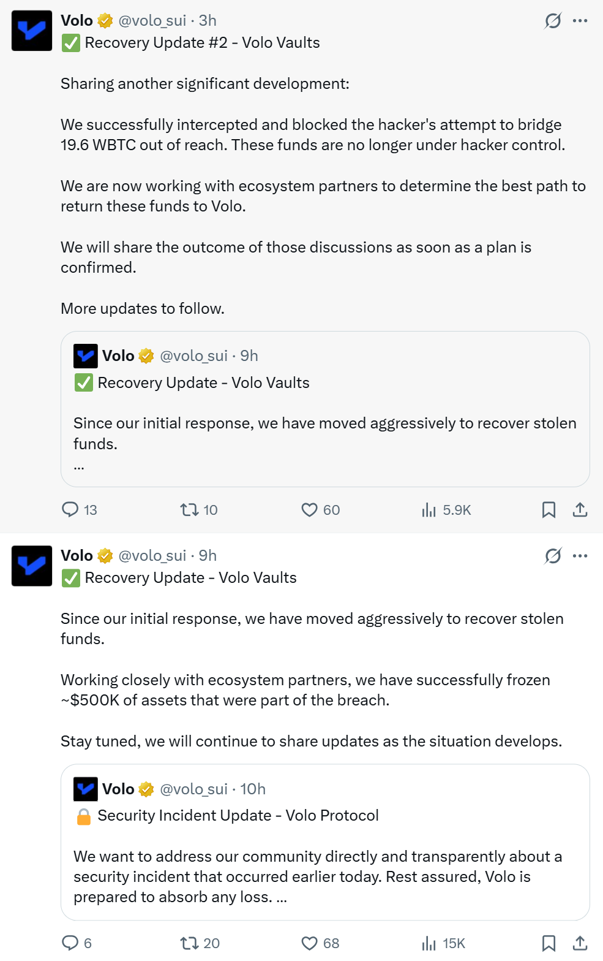603x961 pixels.
Task: Like the Recovery Update #2 tweet
Action: [309, 509]
